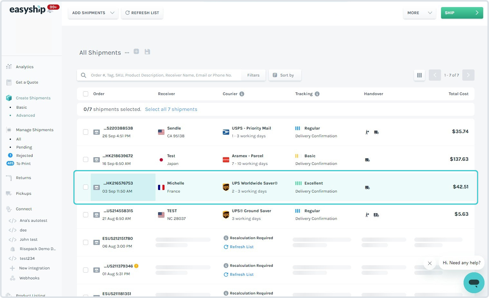Click the Connect plug icon
This screenshot has width=489, height=298.
[9, 209]
